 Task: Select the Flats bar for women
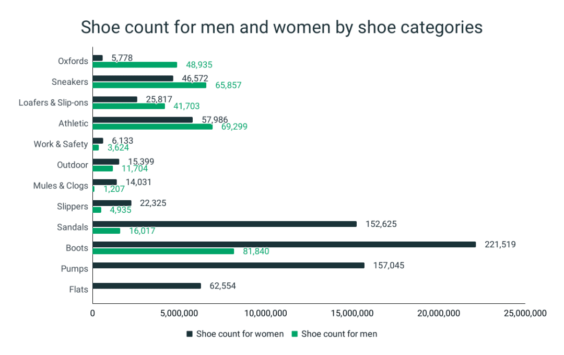146,285
